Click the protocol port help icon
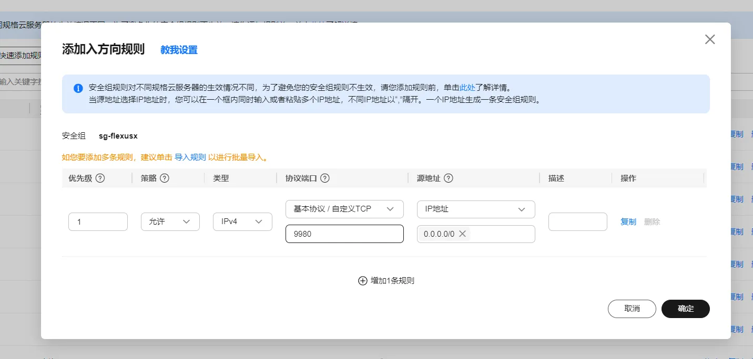 pos(325,178)
